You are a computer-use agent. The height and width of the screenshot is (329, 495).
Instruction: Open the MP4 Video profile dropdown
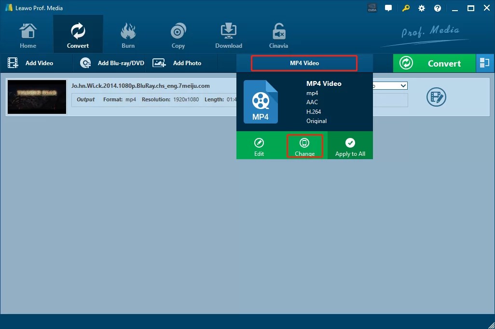pyautogui.click(x=304, y=63)
